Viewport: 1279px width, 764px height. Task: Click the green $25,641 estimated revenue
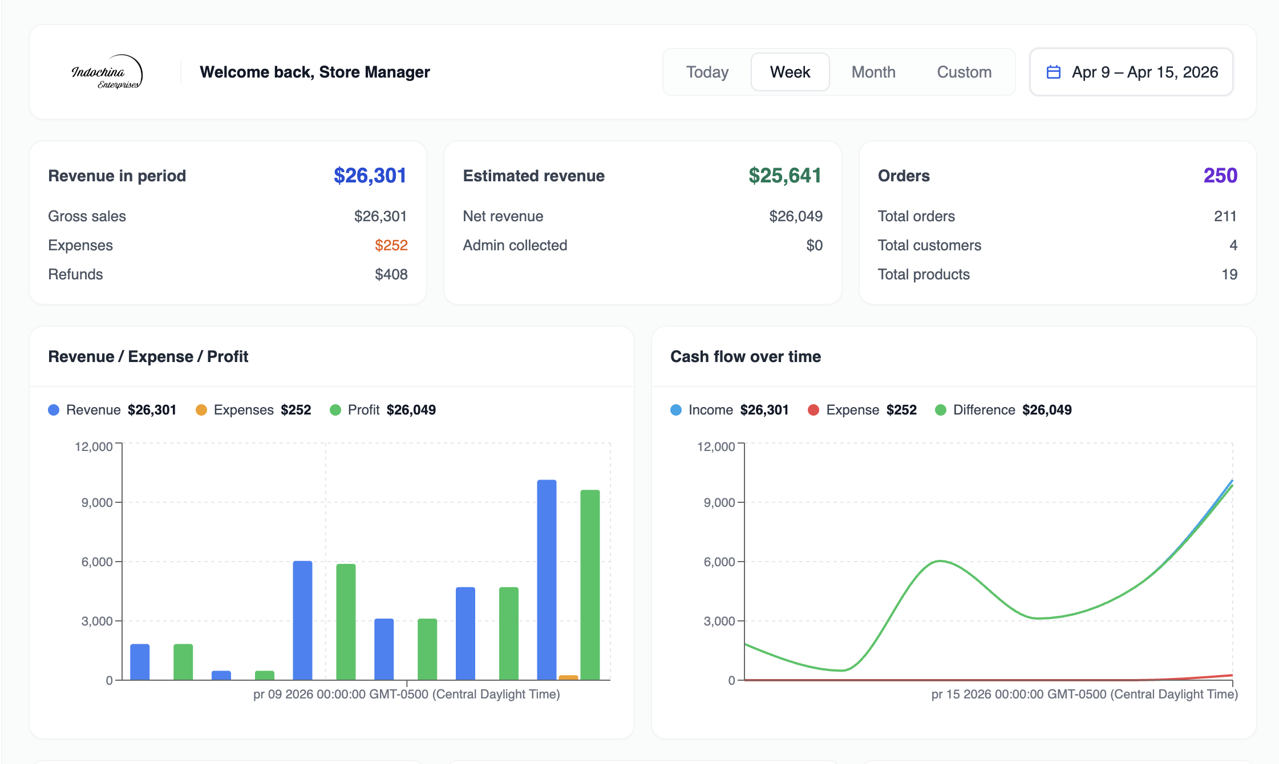point(784,176)
